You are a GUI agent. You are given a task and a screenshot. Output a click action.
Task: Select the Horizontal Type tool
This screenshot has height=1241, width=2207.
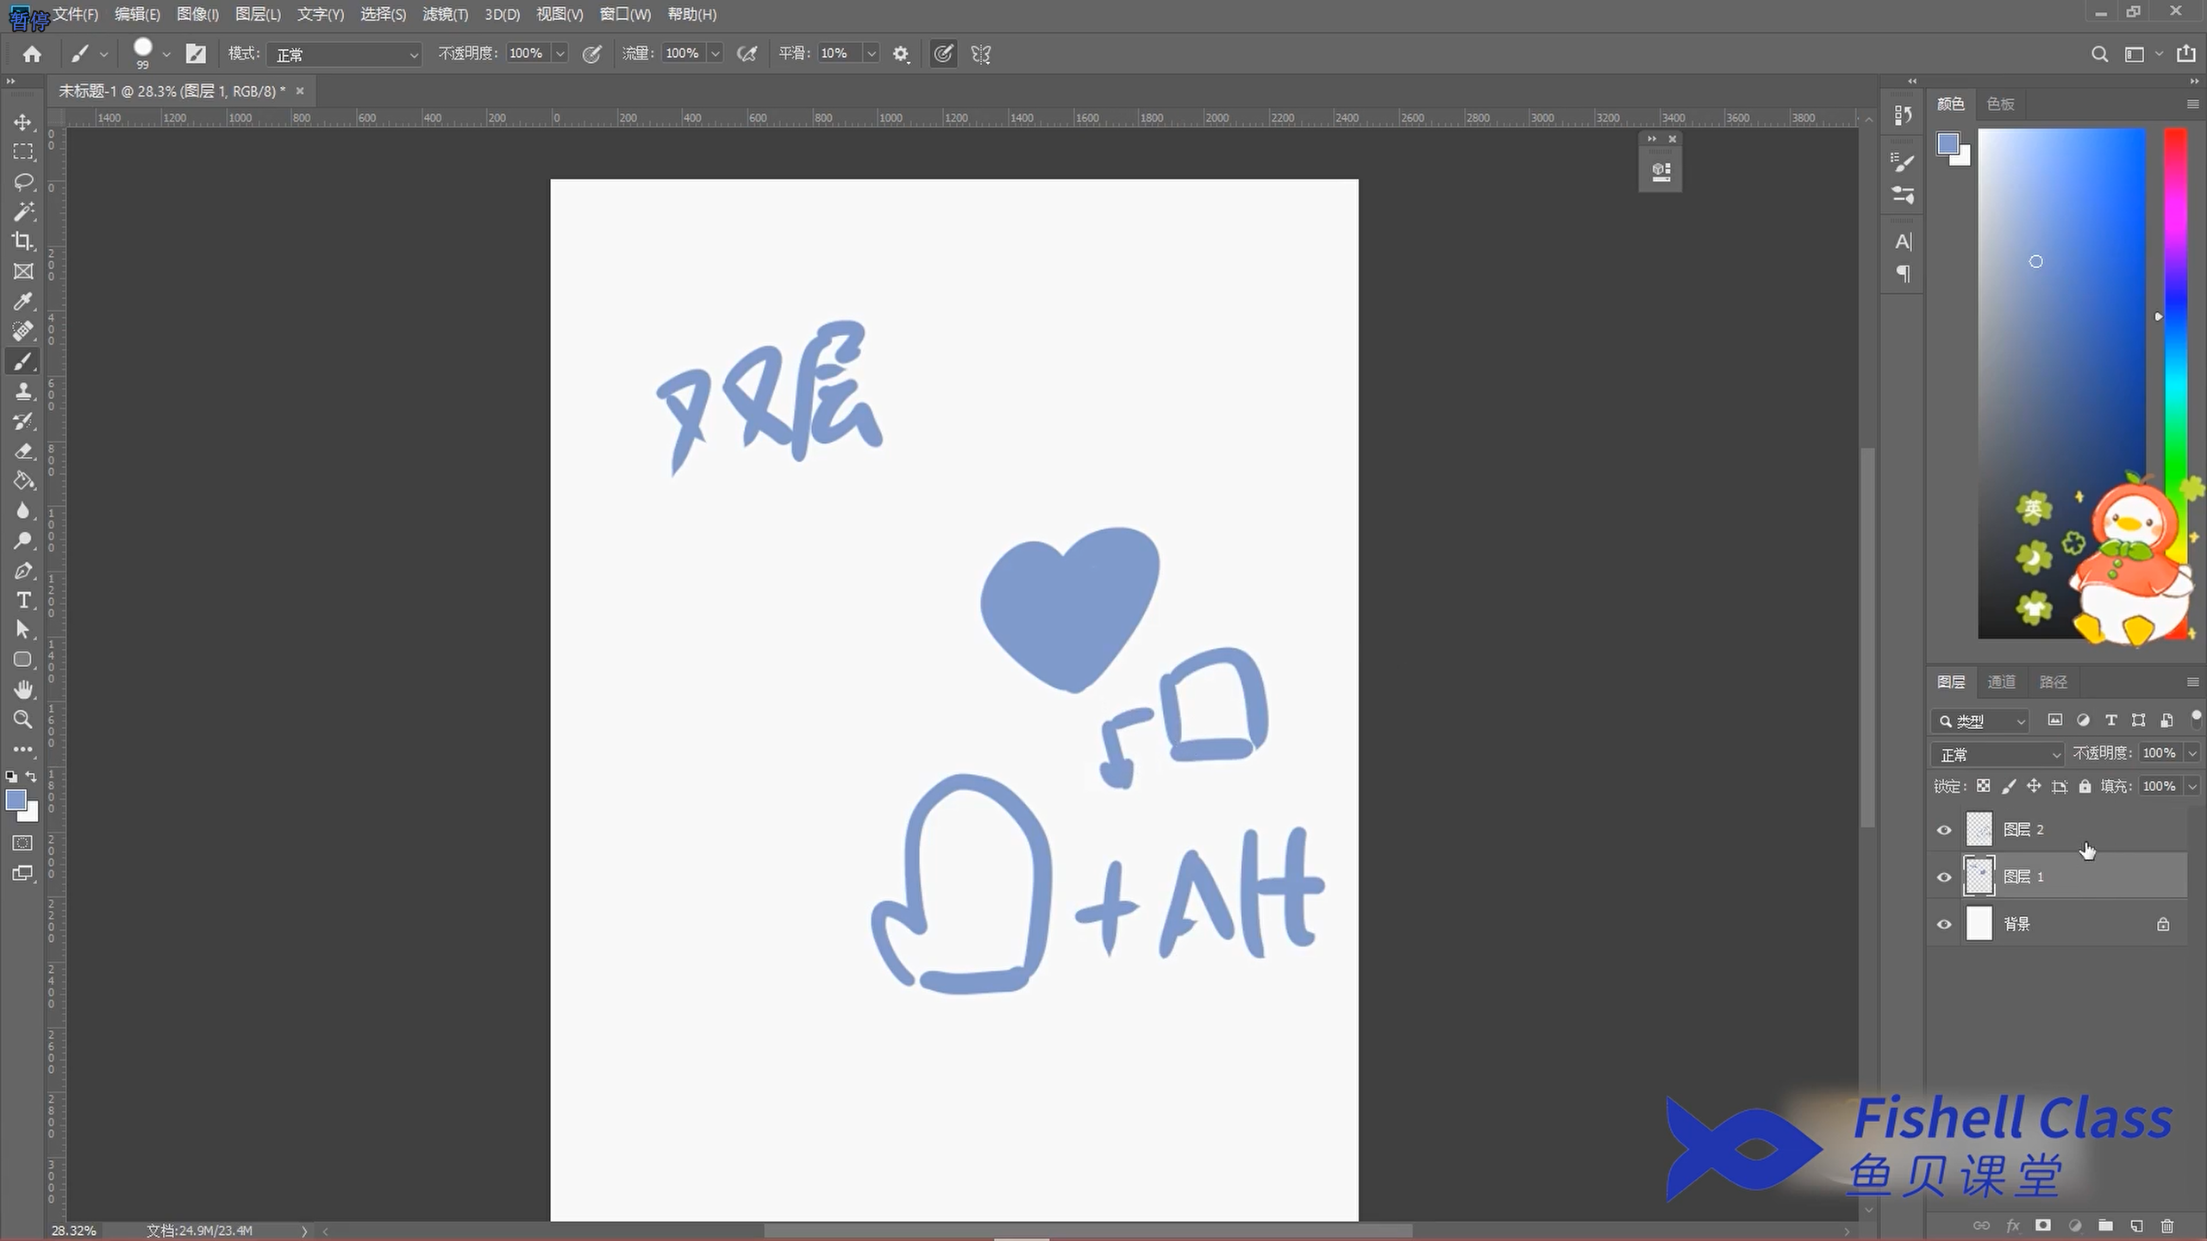pyautogui.click(x=23, y=600)
